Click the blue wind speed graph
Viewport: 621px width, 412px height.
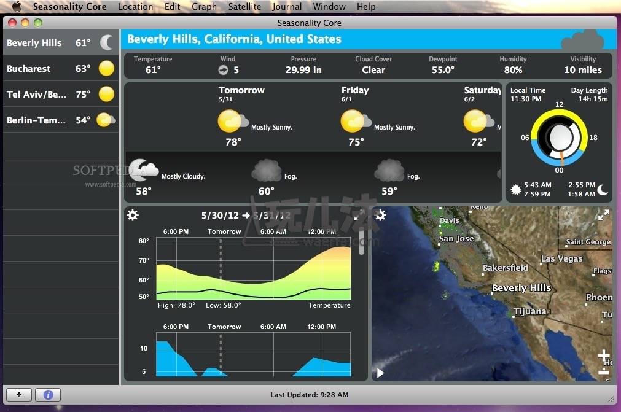click(x=254, y=354)
